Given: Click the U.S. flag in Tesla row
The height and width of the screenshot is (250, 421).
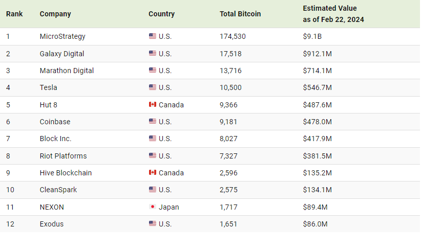Looking at the screenshot, I should coord(152,87).
